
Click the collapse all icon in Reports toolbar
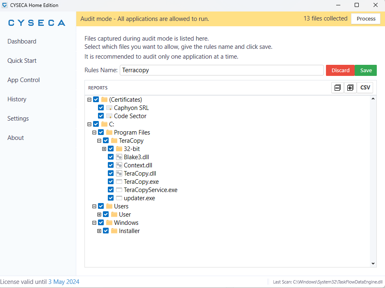(337, 88)
